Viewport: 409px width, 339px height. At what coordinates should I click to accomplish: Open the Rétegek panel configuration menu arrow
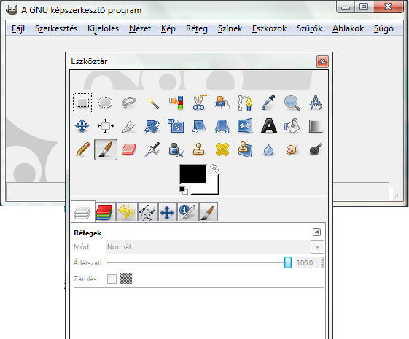[x=316, y=232]
